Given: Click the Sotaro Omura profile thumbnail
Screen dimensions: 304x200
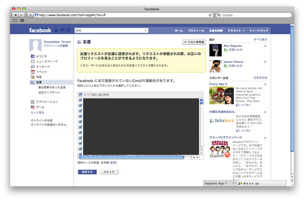Looking at the screenshot, I should (215, 66).
